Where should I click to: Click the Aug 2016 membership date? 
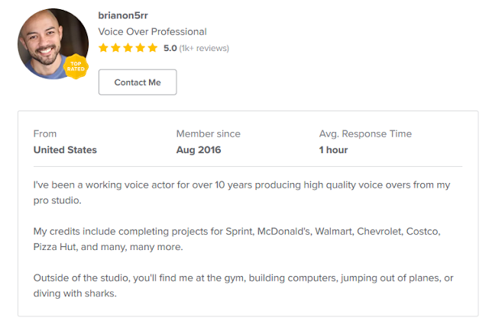[x=198, y=150]
